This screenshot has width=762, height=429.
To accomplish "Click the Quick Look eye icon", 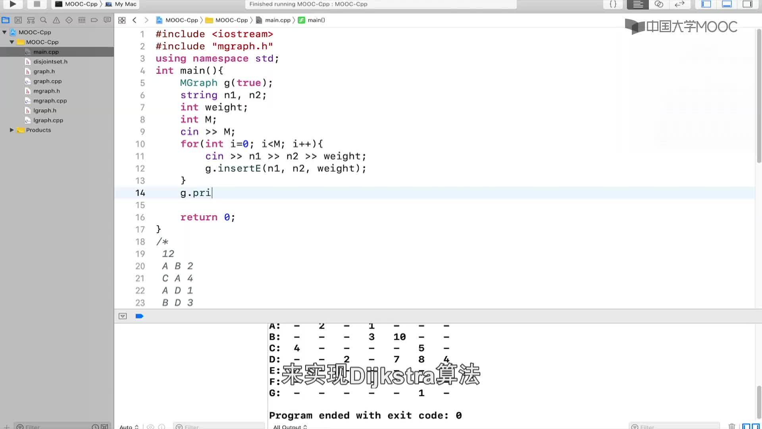I will pos(150,427).
